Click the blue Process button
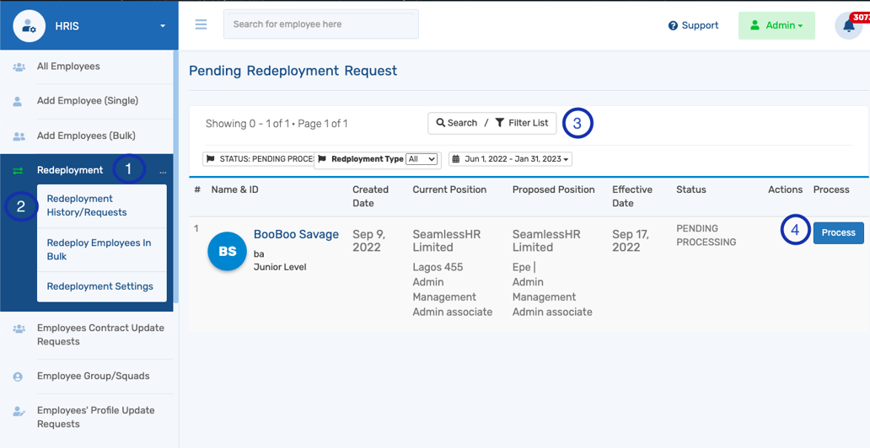The image size is (870, 448). coord(838,232)
